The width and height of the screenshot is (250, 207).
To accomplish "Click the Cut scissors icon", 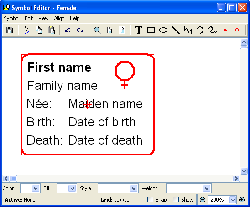I will pos(26,30).
